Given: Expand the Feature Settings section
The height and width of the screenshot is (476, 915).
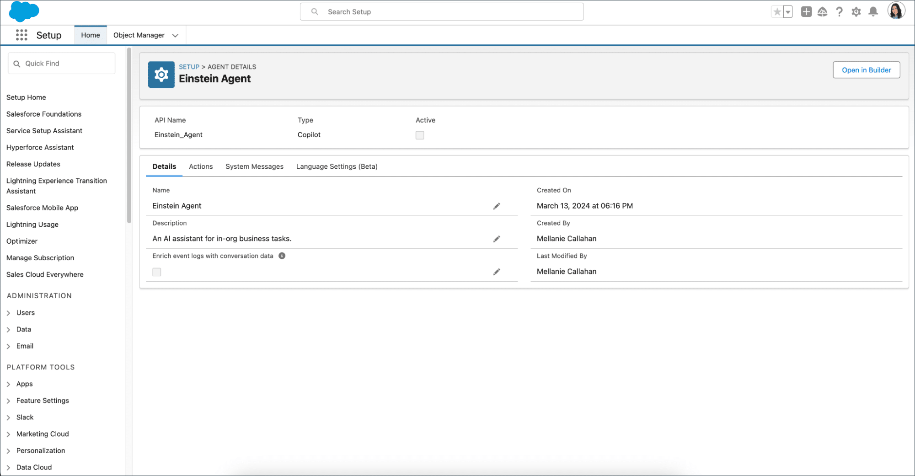Looking at the screenshot, I should 9,401.
